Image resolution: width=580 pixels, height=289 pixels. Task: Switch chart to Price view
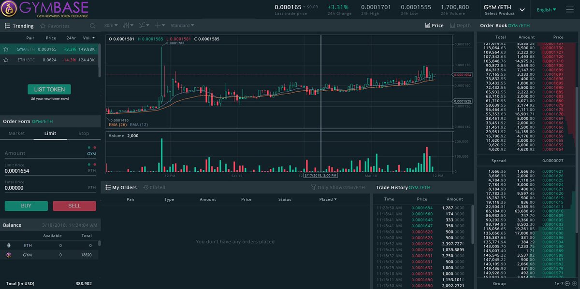click(x=434, y=26)
